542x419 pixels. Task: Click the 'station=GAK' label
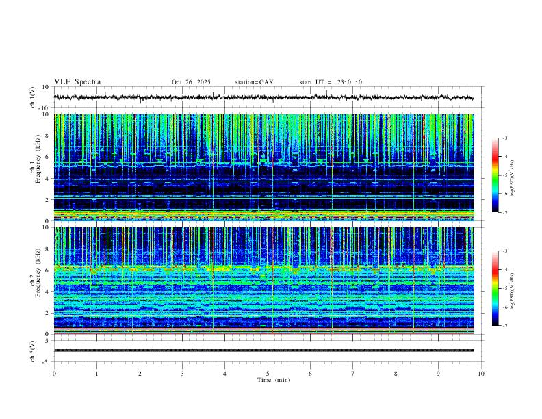254,82
